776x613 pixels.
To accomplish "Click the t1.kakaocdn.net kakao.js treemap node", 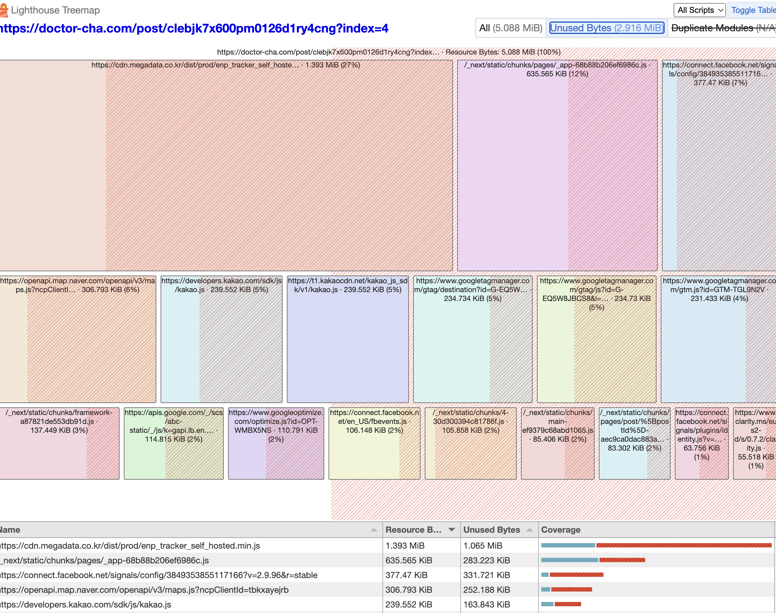I will tap(348, 339).
